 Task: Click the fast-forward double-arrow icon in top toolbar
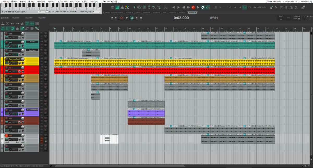188,7
